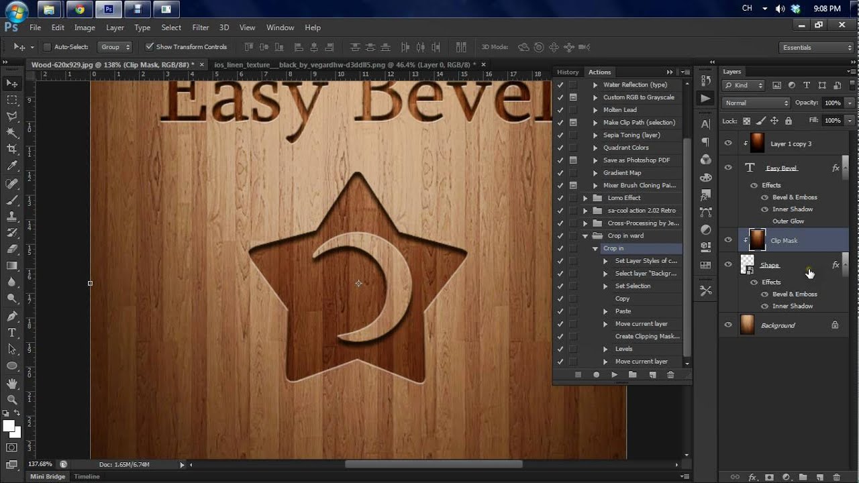Open the layer filter Kind dropdown
The width and height of the screenshot is (859, 483).
pos(744,85)
